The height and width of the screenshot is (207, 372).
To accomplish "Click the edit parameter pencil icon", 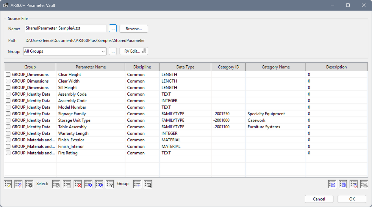I will pyautogui.click(x=8, y=184).
